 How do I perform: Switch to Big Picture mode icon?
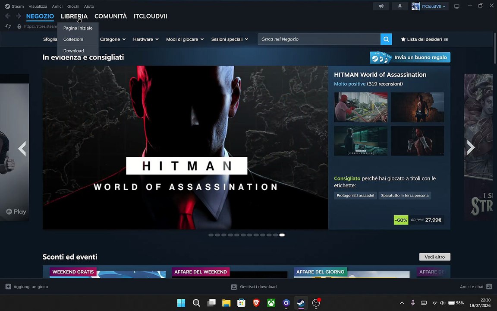457,6
